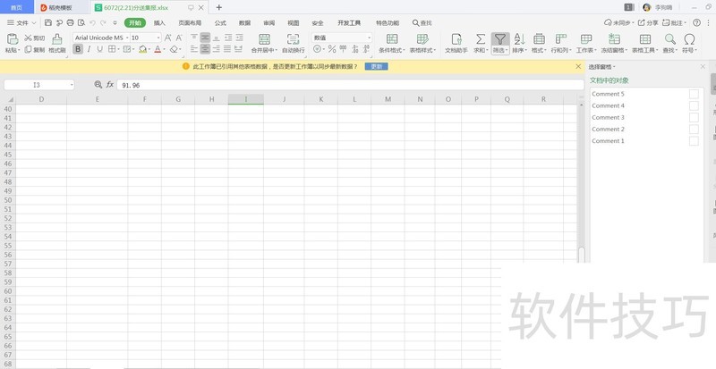The image size is (716, 369).
Task: Open the Print Preview icon
Action: 81,22
